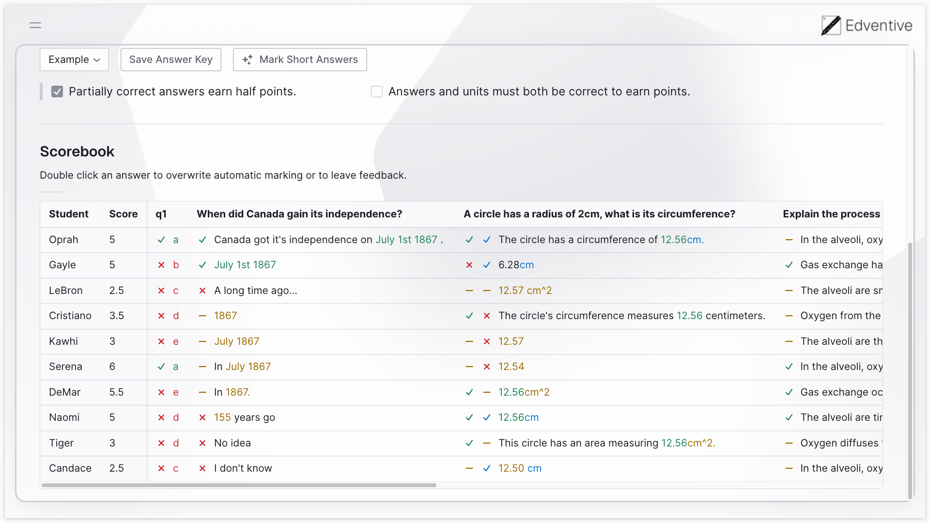Click cross icon beside '155 years go'
This screenshot has height=523, width=930.
[202, 417]
